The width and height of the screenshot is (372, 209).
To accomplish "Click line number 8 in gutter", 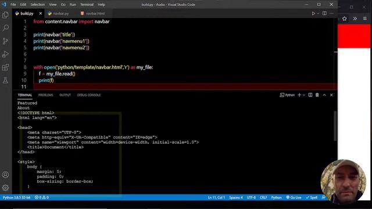I will (x=25, y=67).
